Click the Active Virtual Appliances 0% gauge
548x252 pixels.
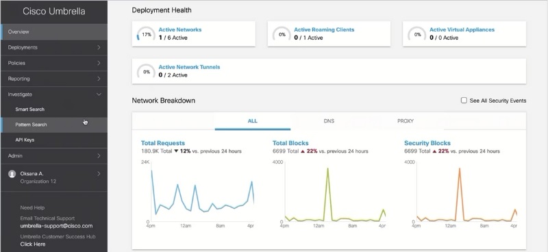[x=417, y=34]
